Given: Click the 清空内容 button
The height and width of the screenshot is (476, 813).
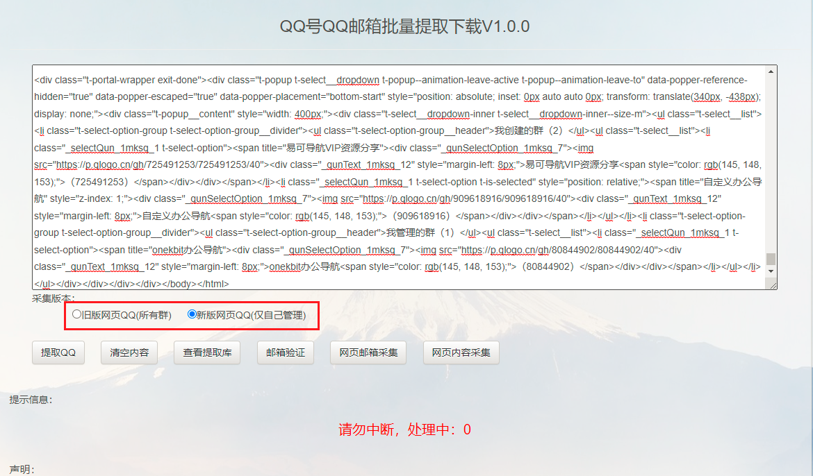Looking at the screenshot, I should coord(129,352).
